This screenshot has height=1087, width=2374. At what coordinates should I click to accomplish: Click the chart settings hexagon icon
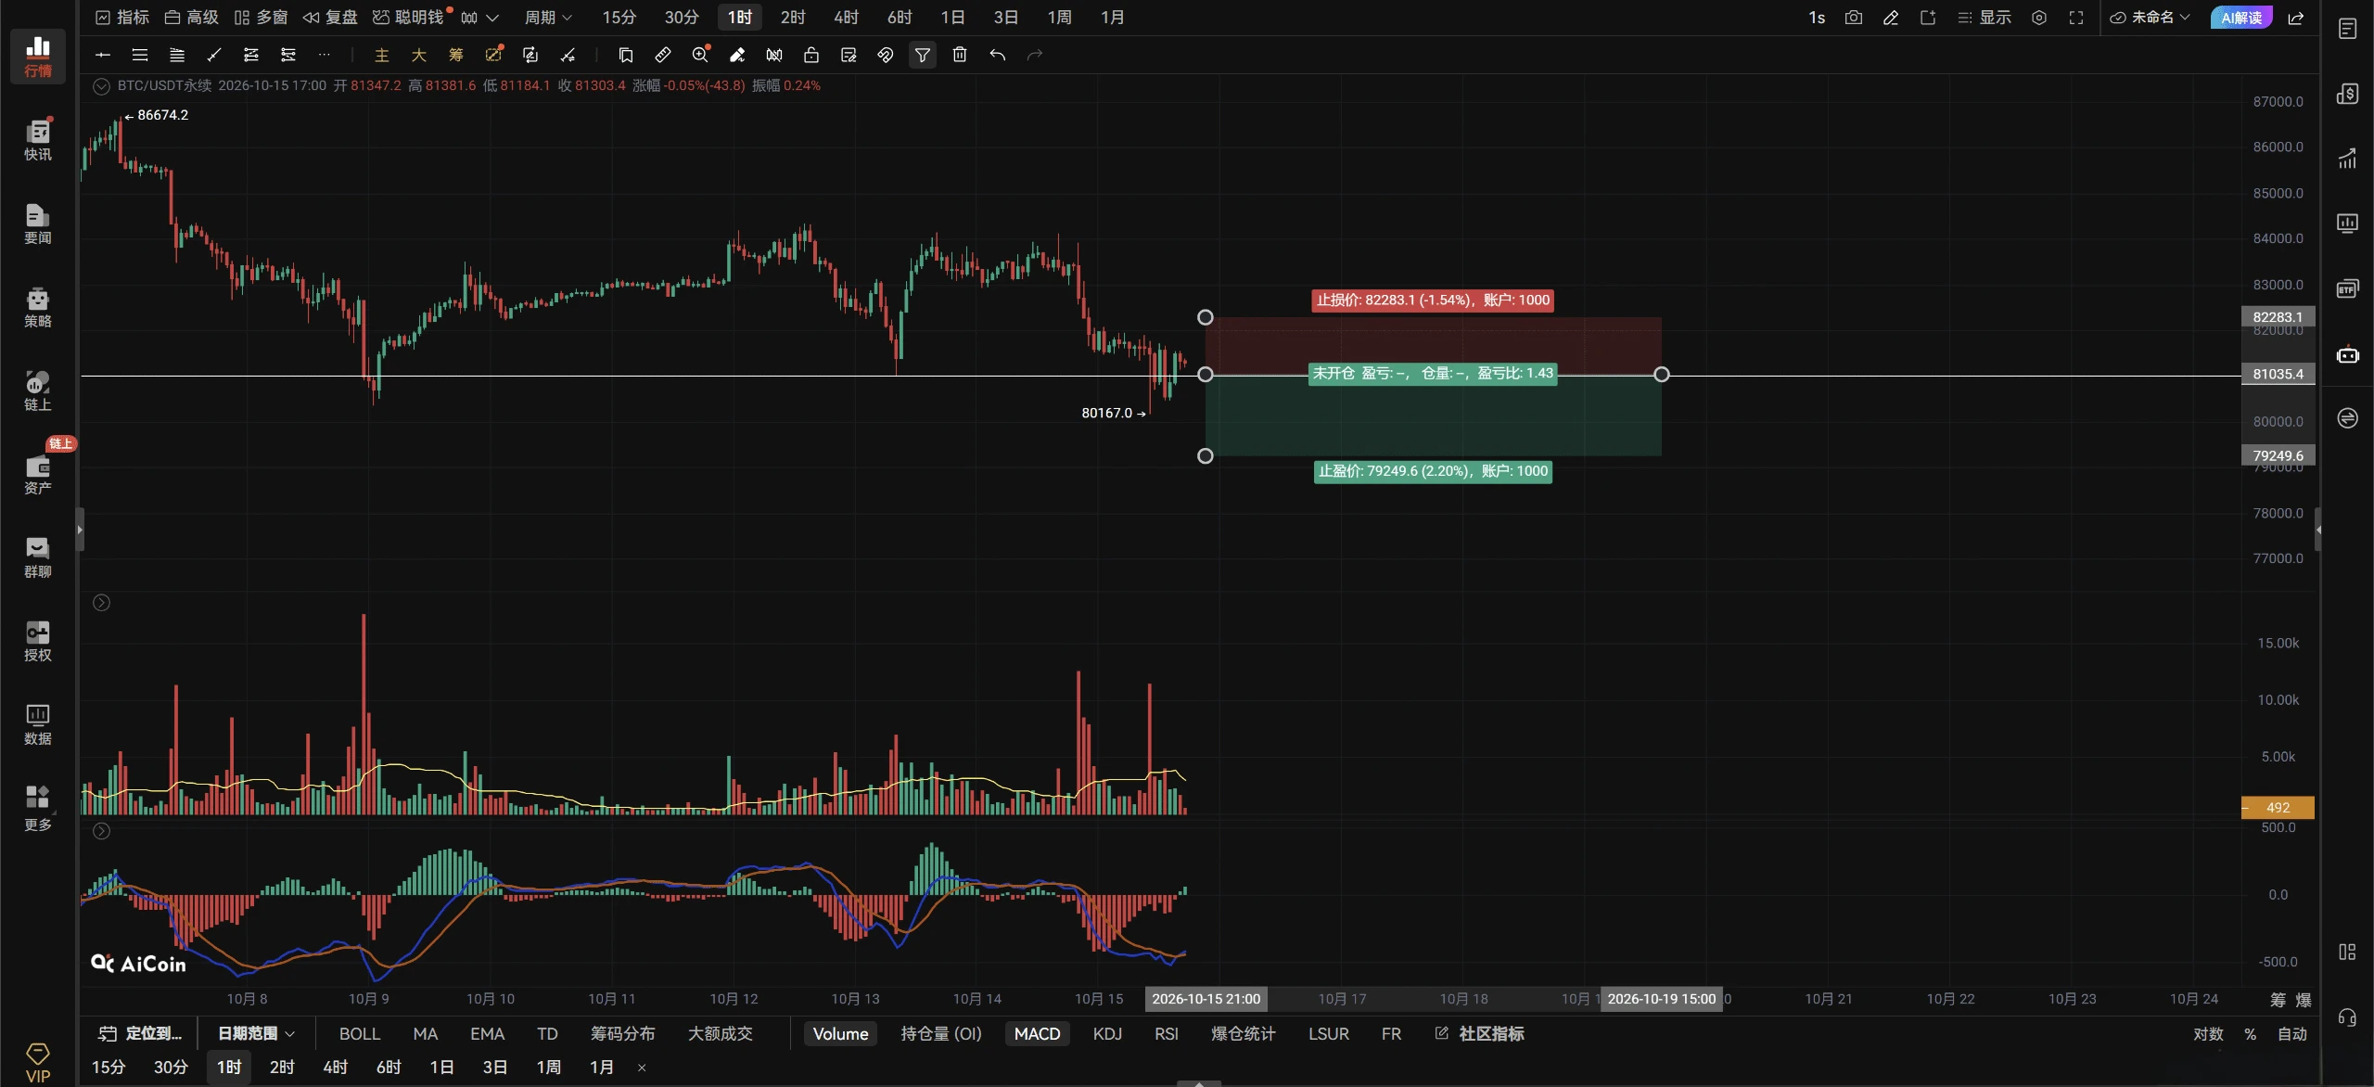[x=2039, y=18]
